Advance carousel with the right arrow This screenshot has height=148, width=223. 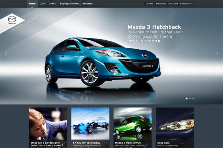(x=217, y=53)
